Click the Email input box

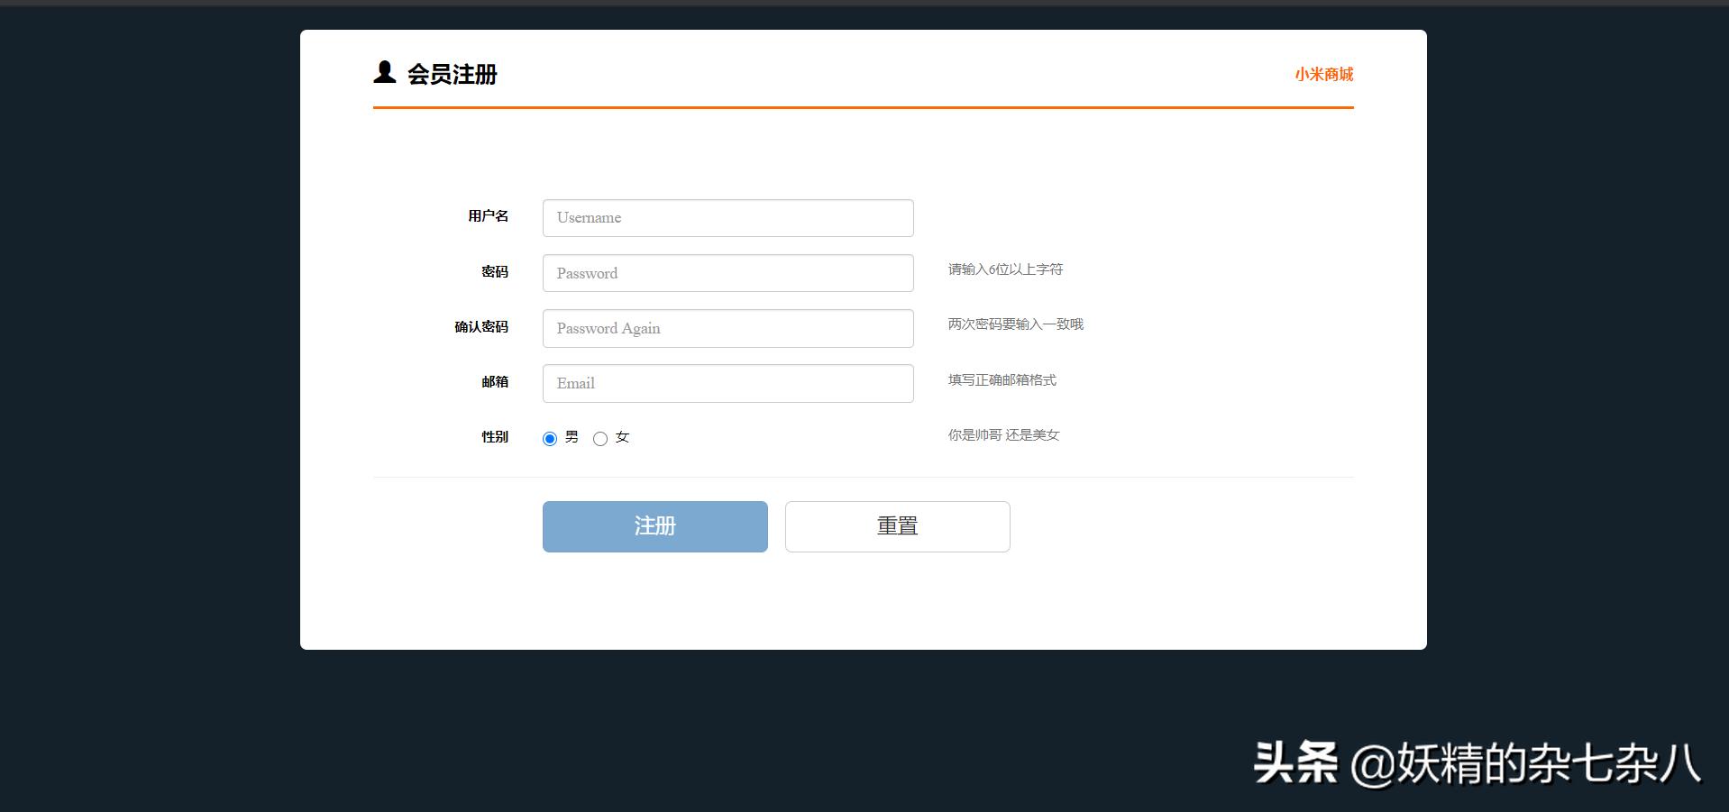click(x=727, y=382)
